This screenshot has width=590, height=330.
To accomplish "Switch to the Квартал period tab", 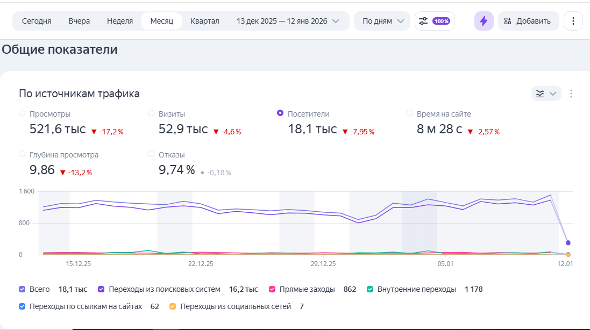I will (x=205, y=21).
